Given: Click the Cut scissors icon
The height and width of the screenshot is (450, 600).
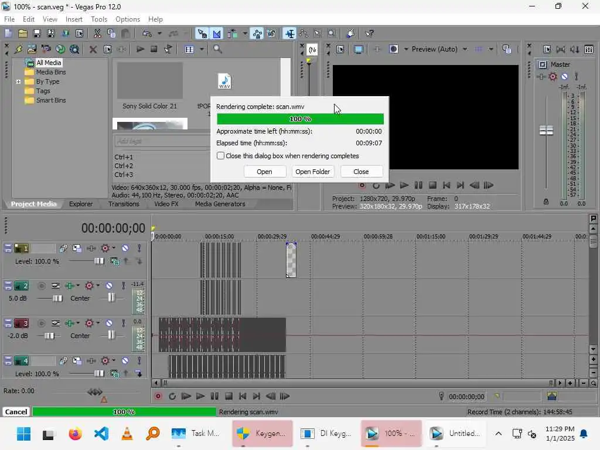Looking at the screenshot, I should pos(97,33).
